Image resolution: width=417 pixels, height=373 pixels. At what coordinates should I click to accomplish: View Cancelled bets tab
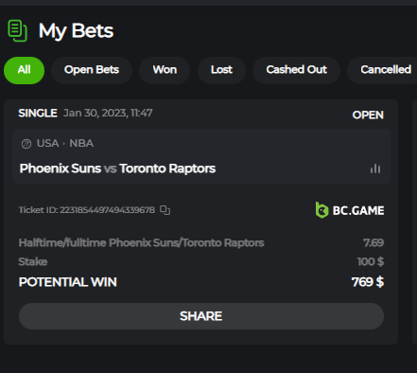(382, 70)
